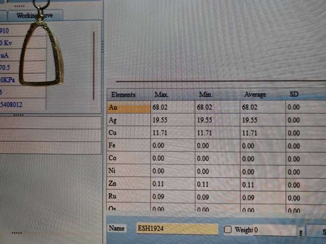Screen dimensions: 326x244
Task: Click the Name field containing ESH1924
Action: (x=177, y=229)
